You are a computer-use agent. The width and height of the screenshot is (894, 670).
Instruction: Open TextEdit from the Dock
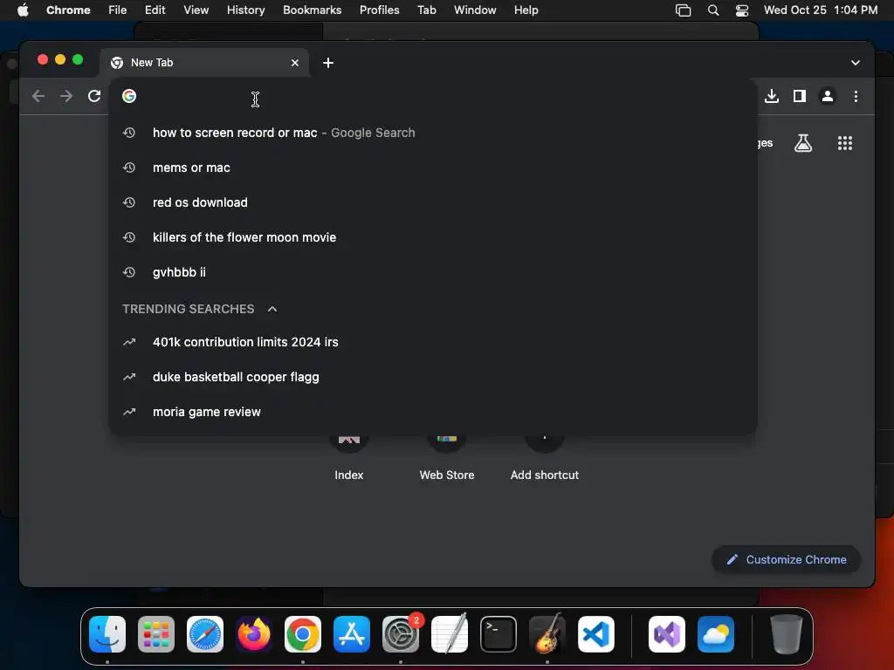click(x=450, y=634)
